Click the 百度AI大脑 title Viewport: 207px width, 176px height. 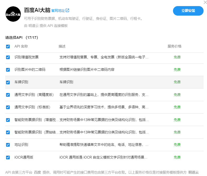(x=37, y=10)
